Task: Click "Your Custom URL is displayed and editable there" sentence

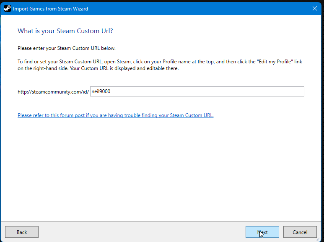Action: (x=124, y=68)
